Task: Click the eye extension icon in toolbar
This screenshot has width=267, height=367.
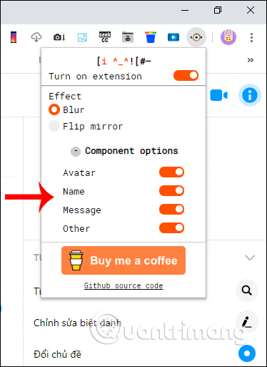Action: (196, 37)
